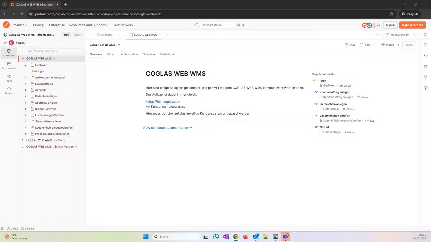Click Sign Up for Free button
The height and width of the screenshot is (242, 431).
click(x=412, y=25)
